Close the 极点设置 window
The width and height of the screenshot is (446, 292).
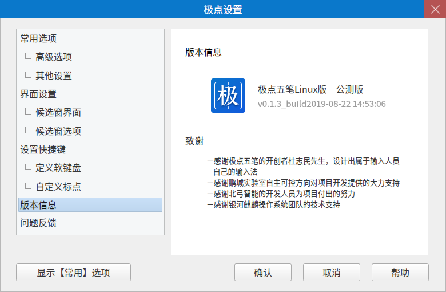pyautogui.click(x=435, y=9)
